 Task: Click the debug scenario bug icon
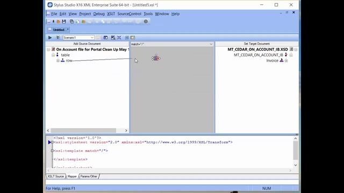[58, 38]
